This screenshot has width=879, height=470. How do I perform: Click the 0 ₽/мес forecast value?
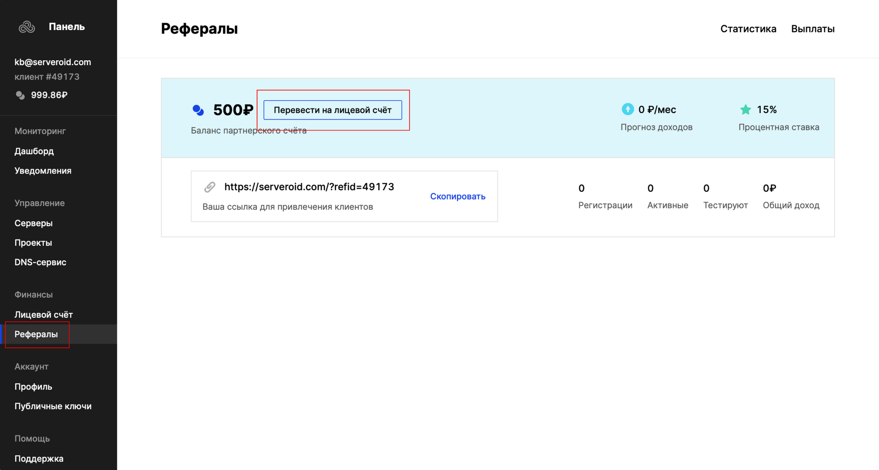(x=657, y=109)
